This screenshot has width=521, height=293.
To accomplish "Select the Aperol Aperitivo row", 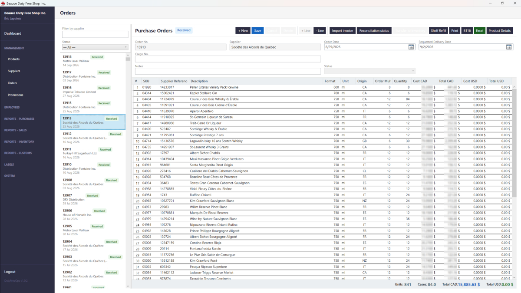I will (322, 111).
